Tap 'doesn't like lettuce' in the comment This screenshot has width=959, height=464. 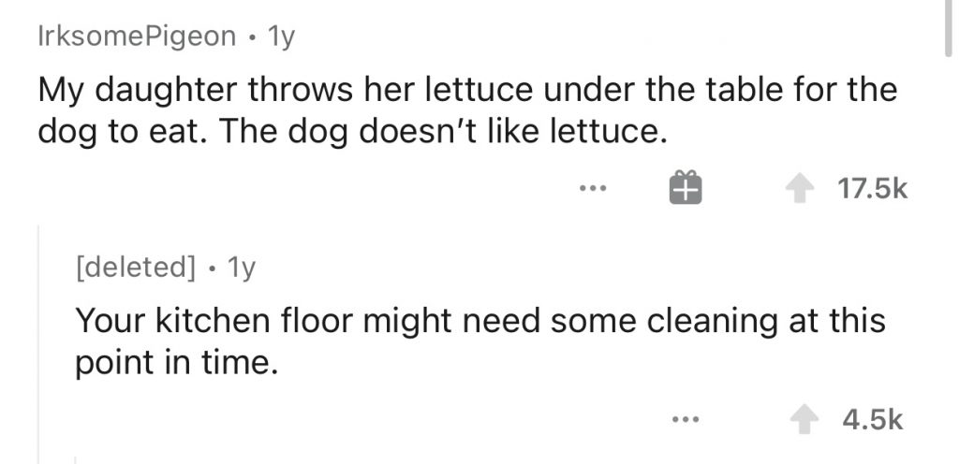pyautogui.click(x=524, y=133)
